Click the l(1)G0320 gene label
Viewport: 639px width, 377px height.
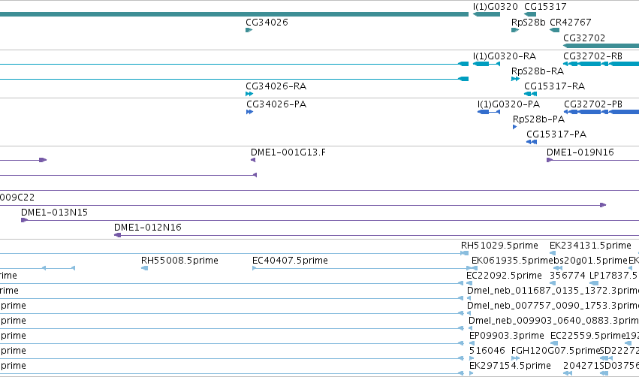[x=495, y=7]
